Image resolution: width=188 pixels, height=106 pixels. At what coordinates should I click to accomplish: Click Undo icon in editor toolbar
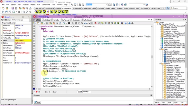click(85, 23)
